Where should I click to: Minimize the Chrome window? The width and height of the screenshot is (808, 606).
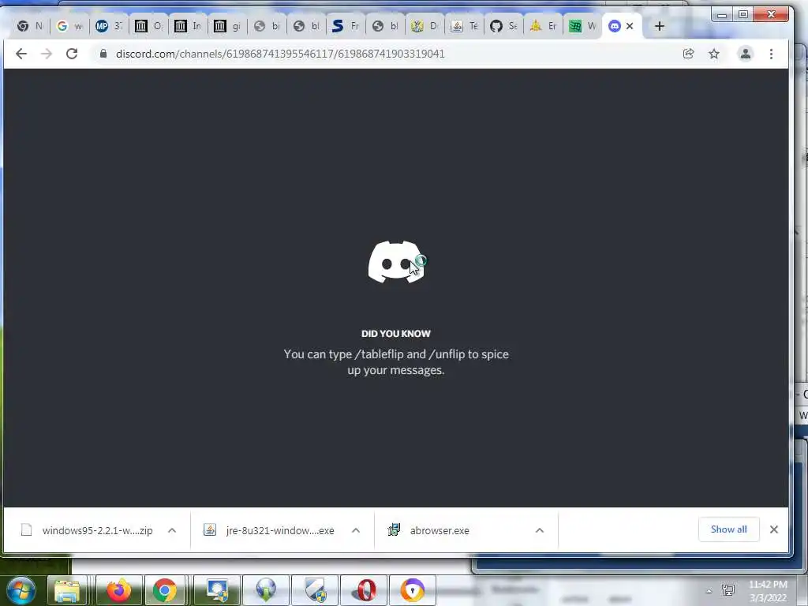pyautogui.click(x=722, y=14)
